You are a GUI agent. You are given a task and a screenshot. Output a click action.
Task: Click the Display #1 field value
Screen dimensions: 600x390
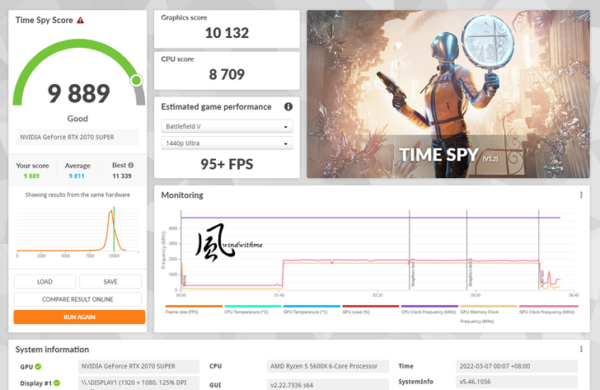(138, 383)
